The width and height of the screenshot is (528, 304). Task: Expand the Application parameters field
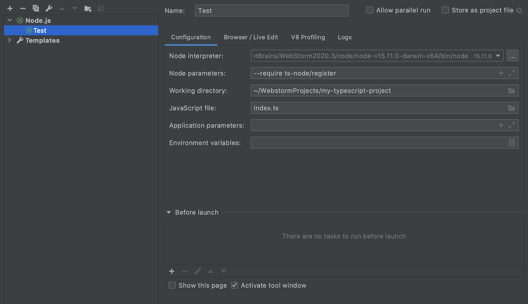pyautogui.click(x=512, y=125)
